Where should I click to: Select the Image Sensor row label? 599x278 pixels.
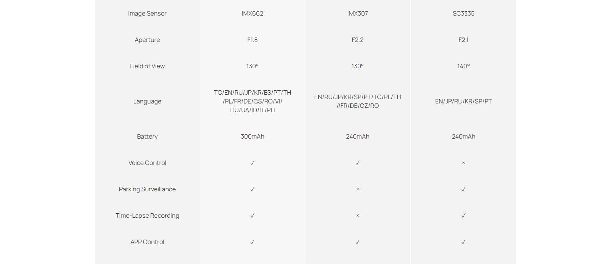point(147,14)
